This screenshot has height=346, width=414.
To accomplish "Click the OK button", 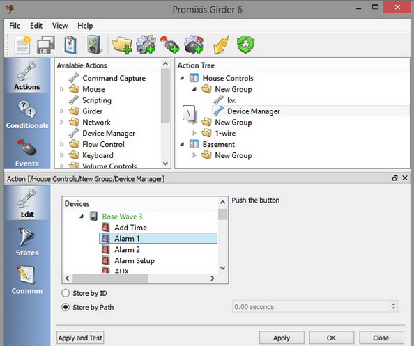I will 331,338.
